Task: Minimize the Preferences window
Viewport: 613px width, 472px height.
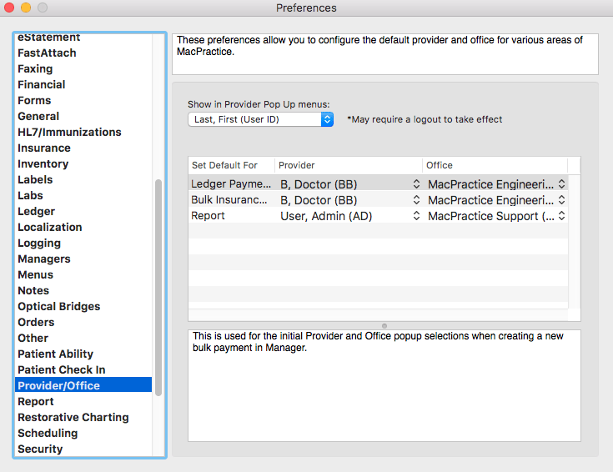Action: (x=26, y=8)
